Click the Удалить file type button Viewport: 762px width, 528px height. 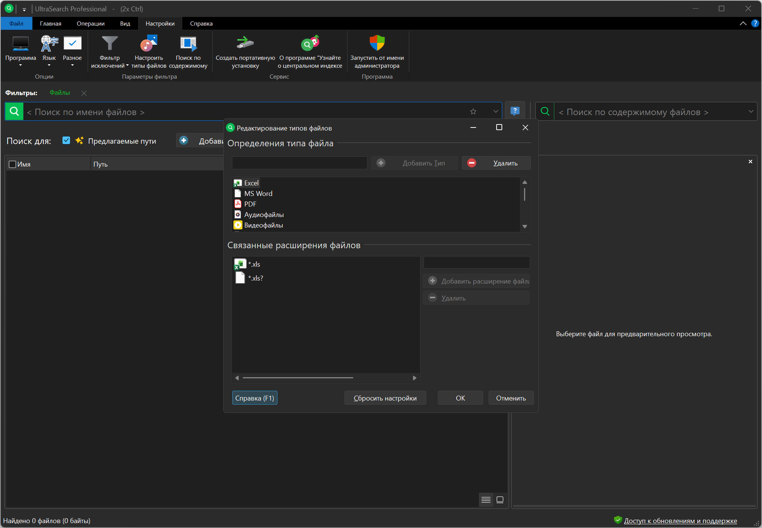pyautogui.click(x=496, y=163)
